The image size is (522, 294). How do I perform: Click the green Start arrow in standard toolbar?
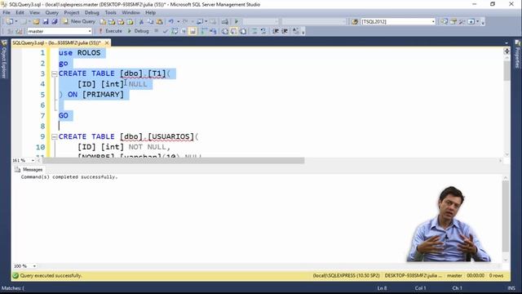point(237,22)
